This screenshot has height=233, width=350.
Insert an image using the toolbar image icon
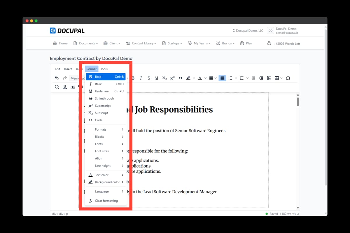[x=269, y=78]
